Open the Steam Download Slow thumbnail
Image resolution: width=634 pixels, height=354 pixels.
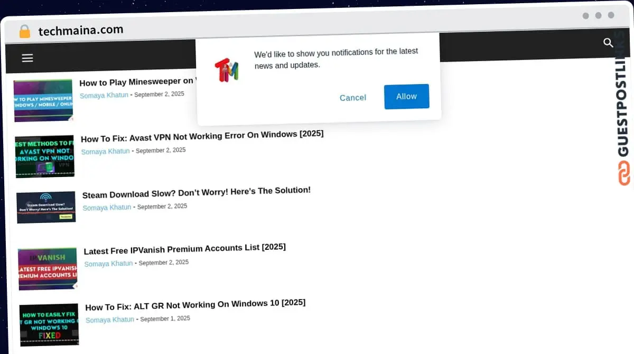[46, 207]
